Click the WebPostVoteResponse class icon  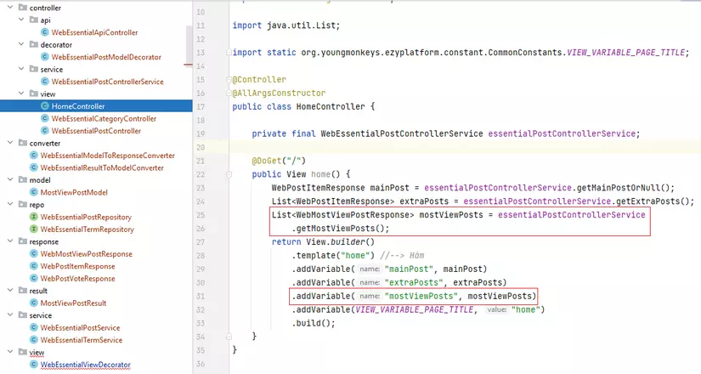(34, 278)
